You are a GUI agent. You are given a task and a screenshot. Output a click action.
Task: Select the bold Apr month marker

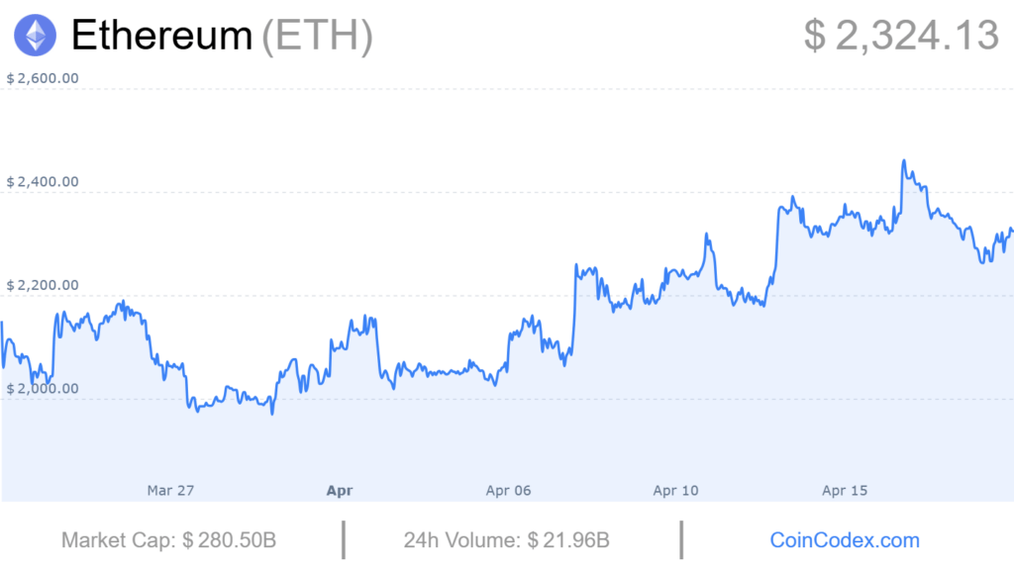tap(340, 490)
